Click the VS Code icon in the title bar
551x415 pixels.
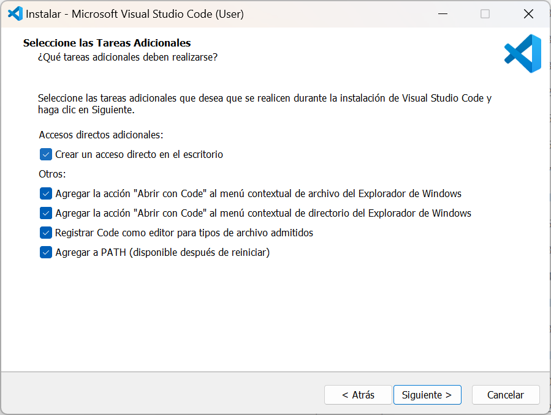(13, 13)
